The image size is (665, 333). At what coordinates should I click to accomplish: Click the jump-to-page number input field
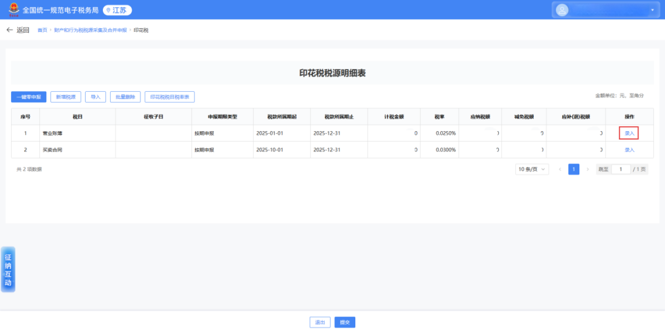coord(621,169)
